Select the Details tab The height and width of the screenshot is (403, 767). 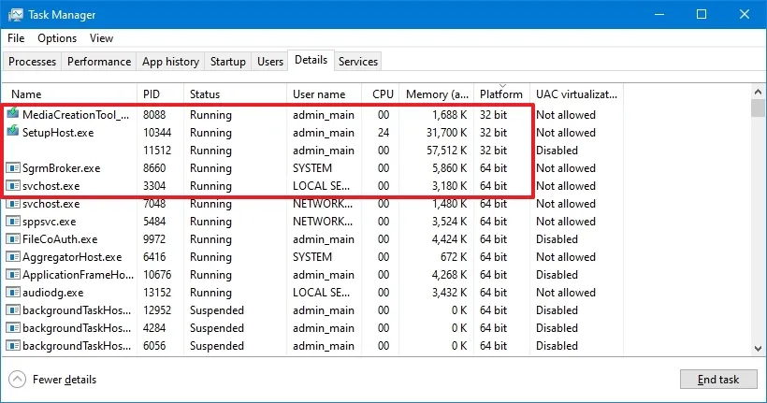[x=311, y=60]
